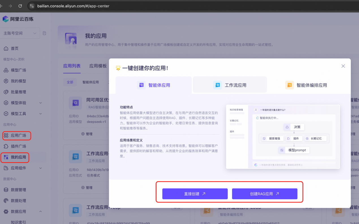
Task: Click the 智能体应用 preview illustration
Action: [x=283, y=137]
